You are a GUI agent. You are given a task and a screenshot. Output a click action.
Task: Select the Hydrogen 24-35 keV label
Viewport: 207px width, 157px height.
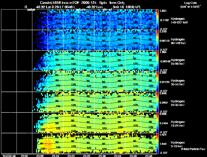point(178,103)
